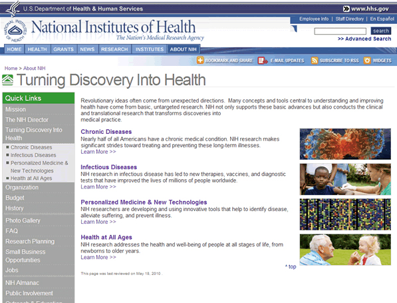Open the HOME navigation tab
This screenshot has height=303, width=397.
pos(14,49)
